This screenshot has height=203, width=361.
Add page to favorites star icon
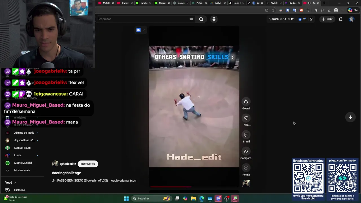tap(273, 10)
